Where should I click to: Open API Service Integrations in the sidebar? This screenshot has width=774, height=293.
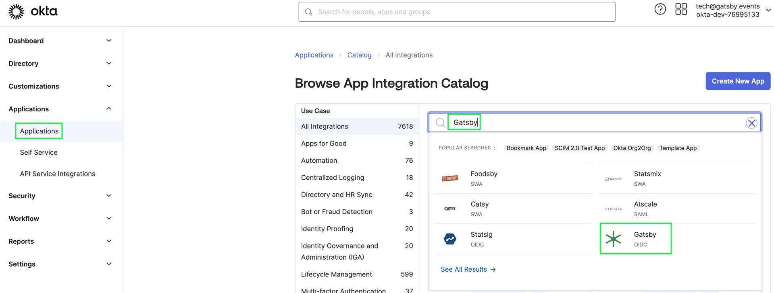click(x=58, y=174)
